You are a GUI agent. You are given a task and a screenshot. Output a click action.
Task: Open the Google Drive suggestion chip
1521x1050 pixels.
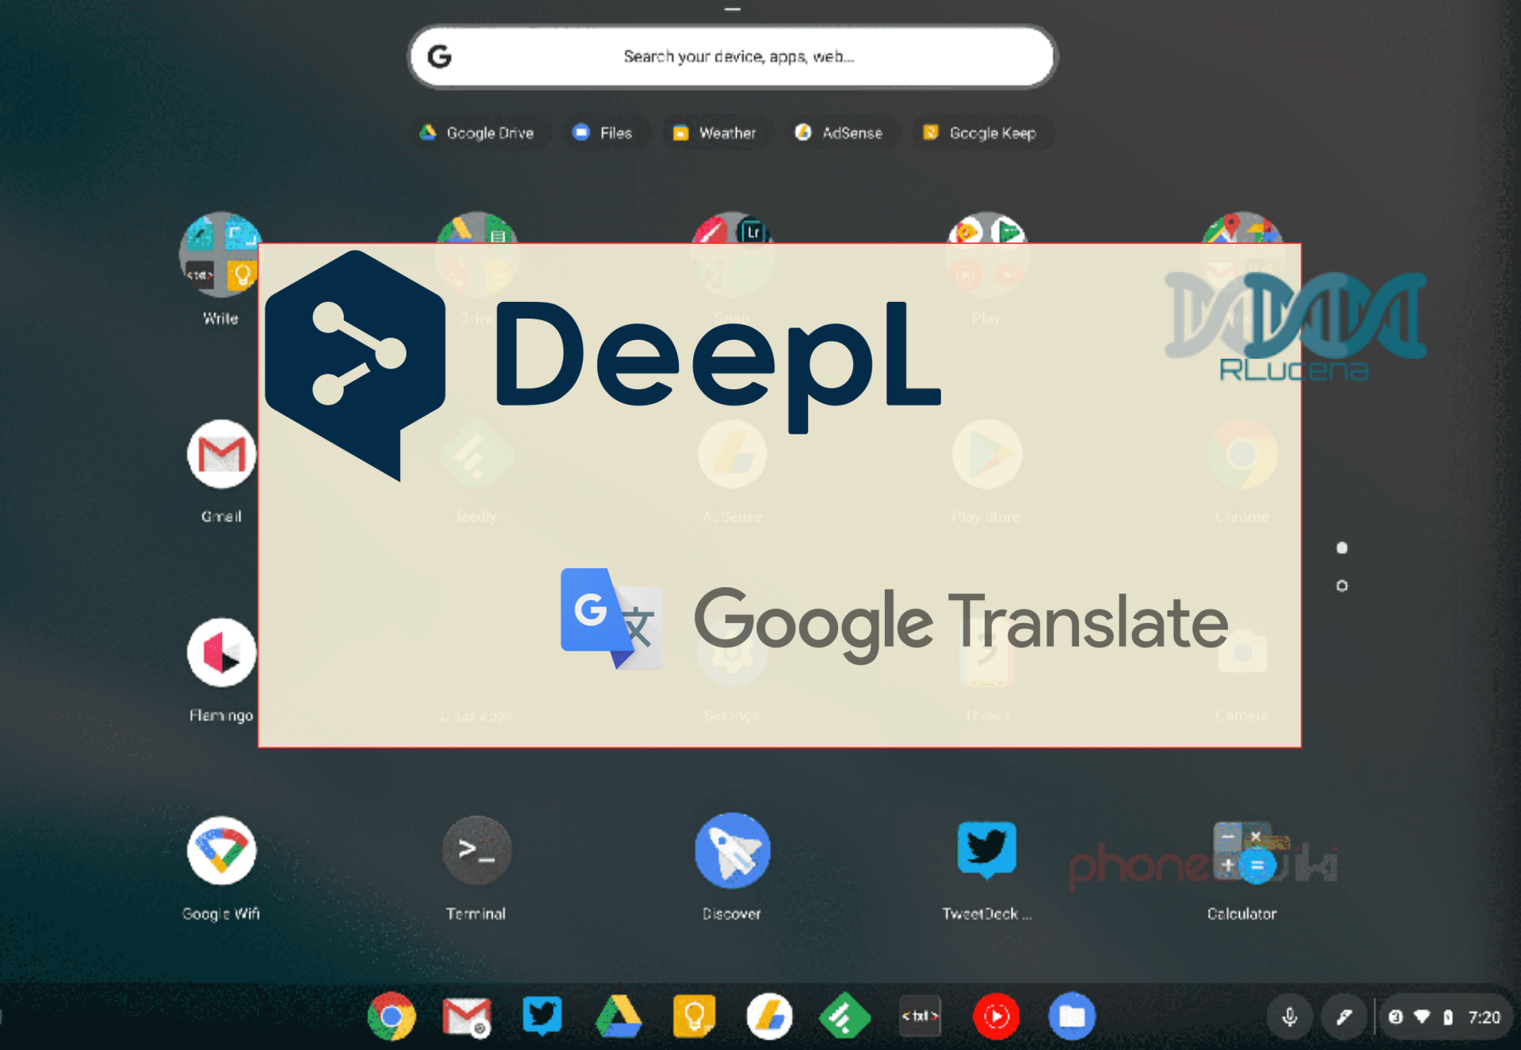pyautogui.click(x=477, y=133)
